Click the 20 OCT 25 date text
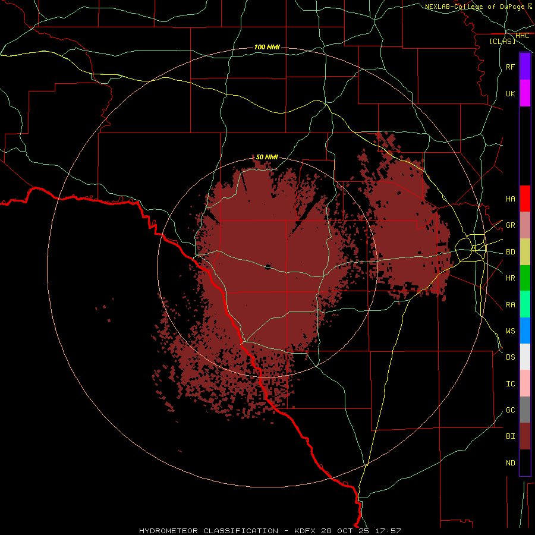Viewport: 535px width, 535px height. coord(345,531)
